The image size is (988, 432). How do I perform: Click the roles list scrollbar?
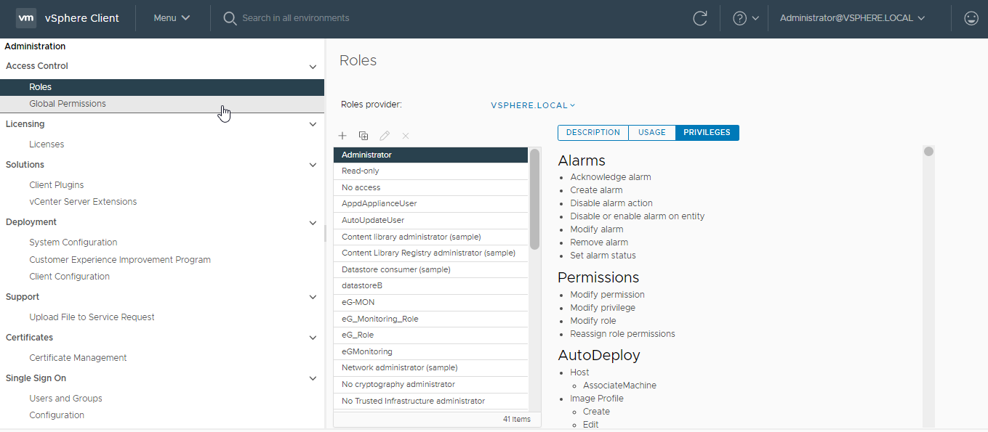(535, 199)
